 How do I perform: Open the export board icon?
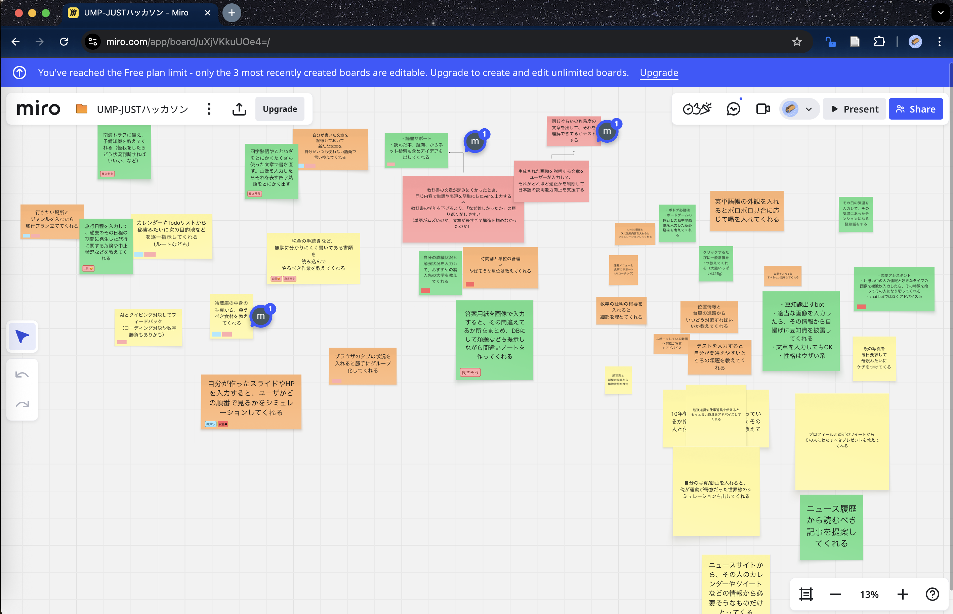[x=239, y=109]
